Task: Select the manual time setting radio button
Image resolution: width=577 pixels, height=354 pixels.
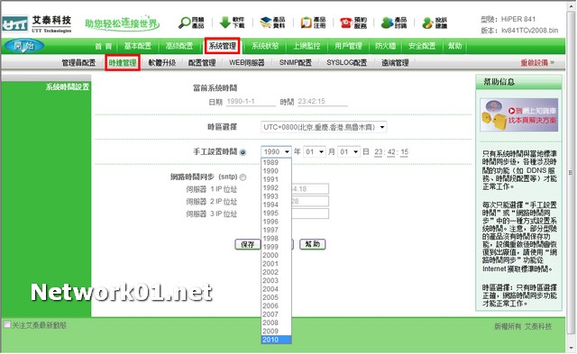Action: [x=243, y=152]
